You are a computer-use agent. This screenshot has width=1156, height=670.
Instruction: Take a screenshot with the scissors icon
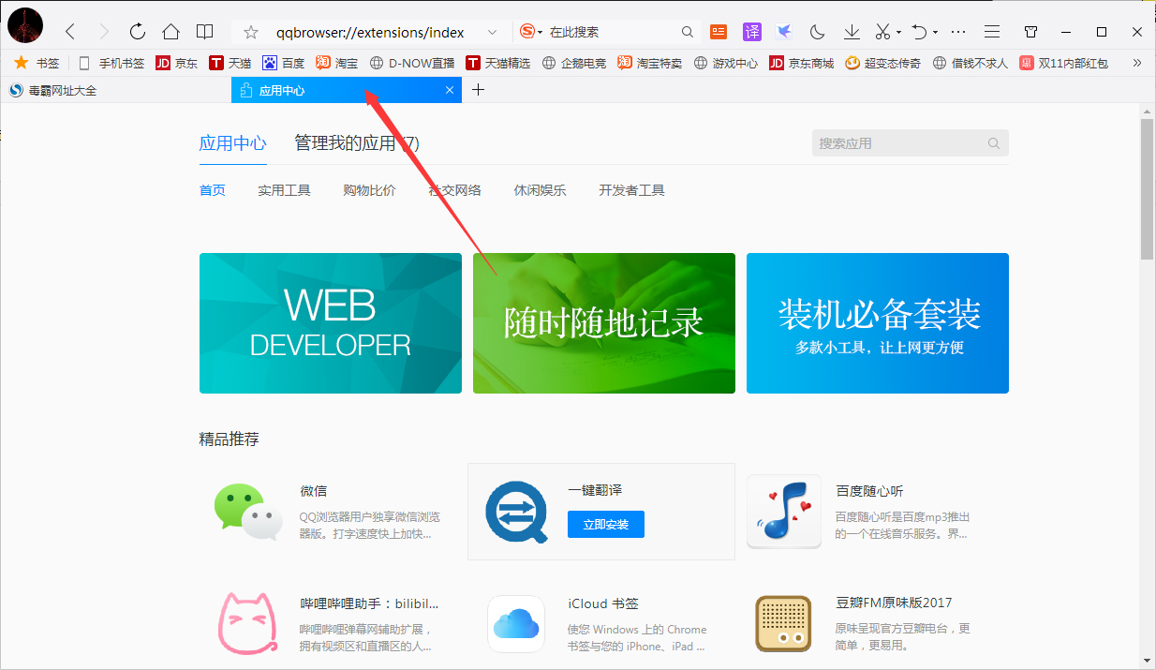tap(882, 31)
